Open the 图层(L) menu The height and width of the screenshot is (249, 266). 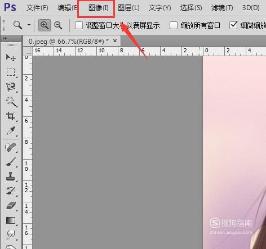click(x=128, y=8)
